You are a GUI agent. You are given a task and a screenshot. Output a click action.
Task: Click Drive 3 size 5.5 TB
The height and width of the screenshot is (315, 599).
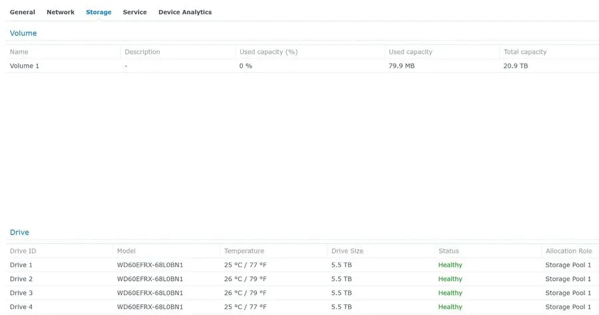tap(341, 293)
